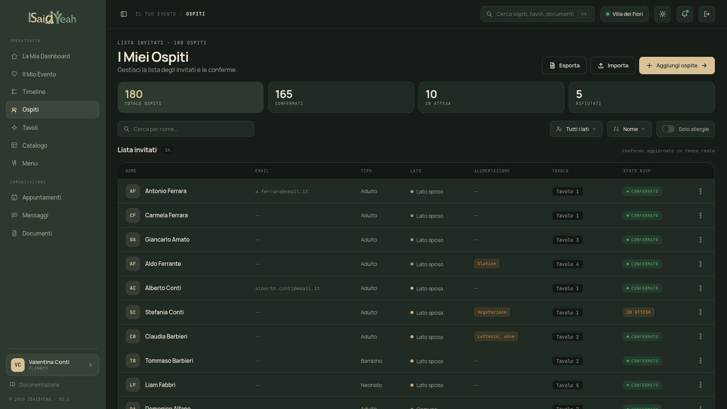Image resolution: width=727 pixels, height=409 pixels.
Task: Open Documenti in sidebar
Action: (x=53, y=234)
